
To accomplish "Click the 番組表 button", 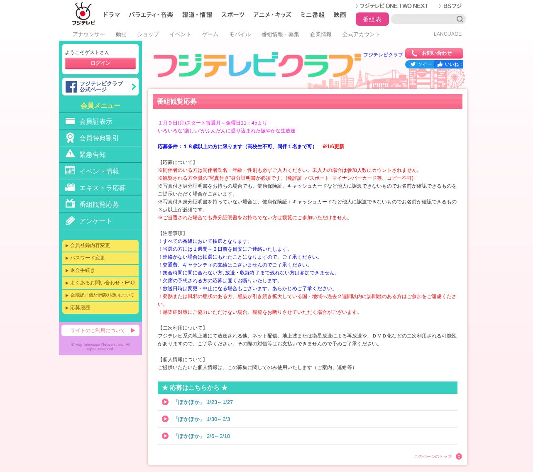I will (x=372, y=19).
